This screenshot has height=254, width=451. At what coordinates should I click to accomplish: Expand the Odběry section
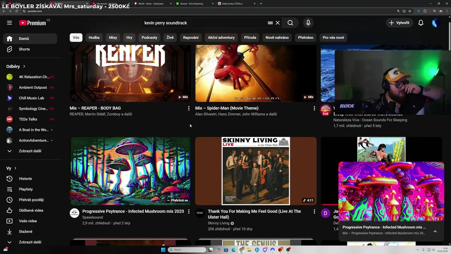(16, 66)
